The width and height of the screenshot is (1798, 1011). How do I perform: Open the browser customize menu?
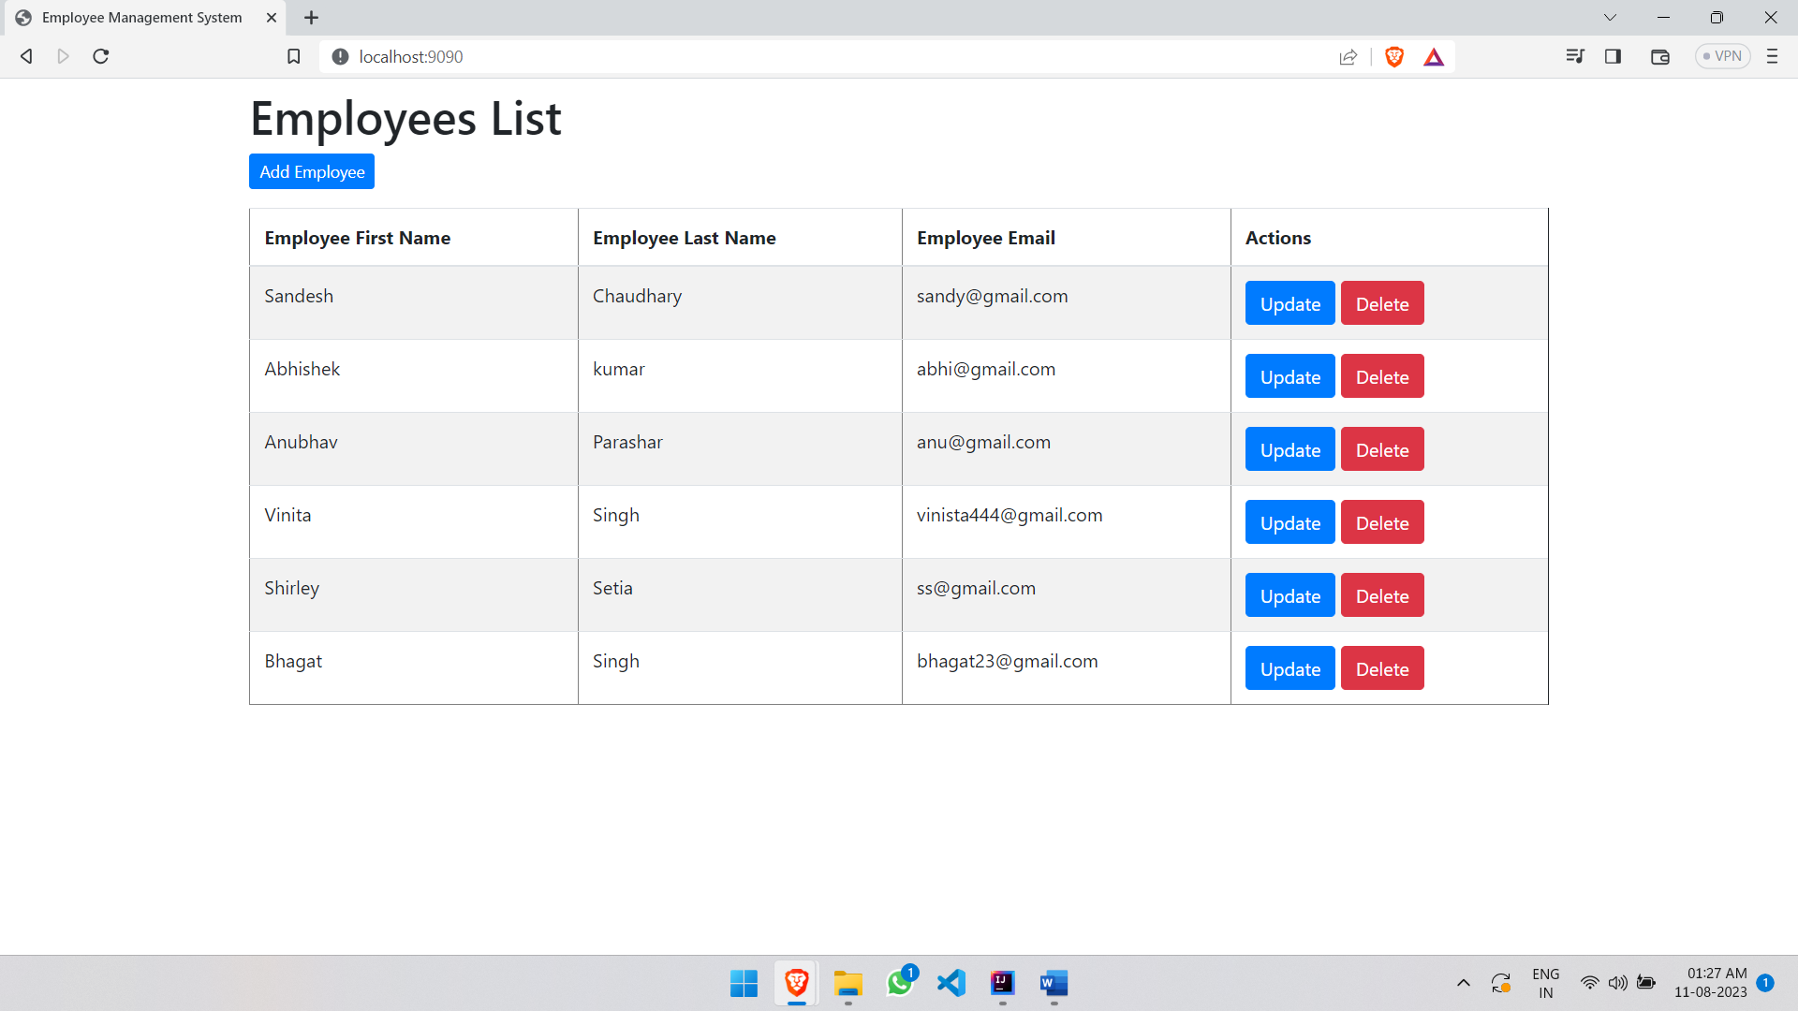click(1773, 56)
